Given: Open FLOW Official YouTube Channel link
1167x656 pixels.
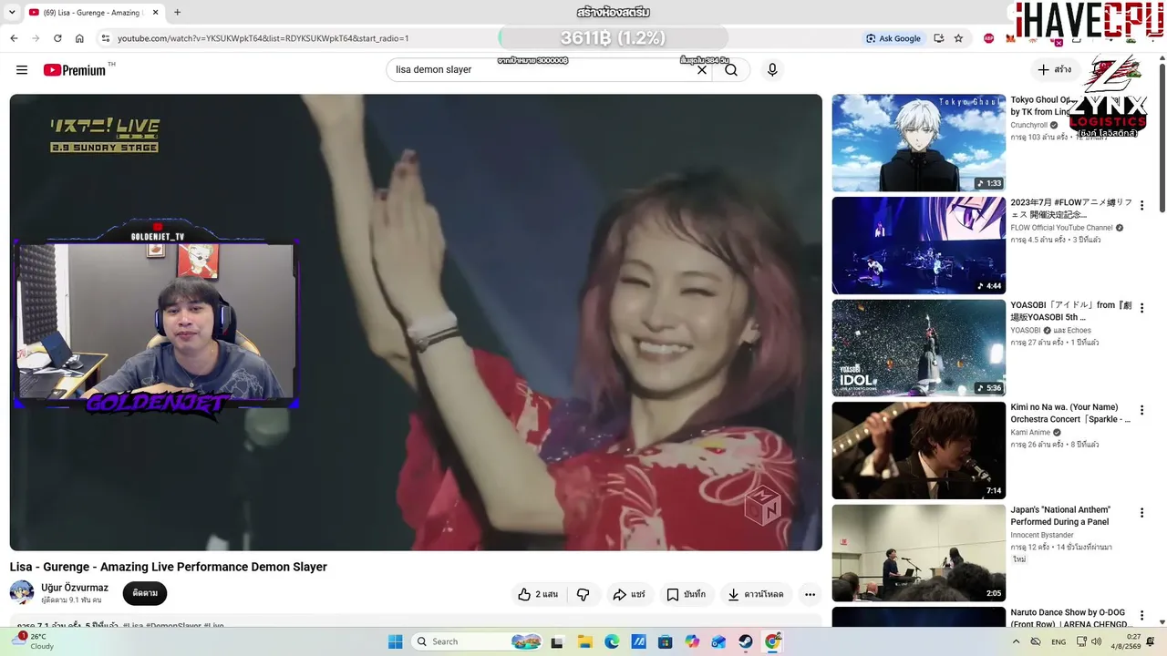Looking at the screenshot, I should tap(1061, 228).
